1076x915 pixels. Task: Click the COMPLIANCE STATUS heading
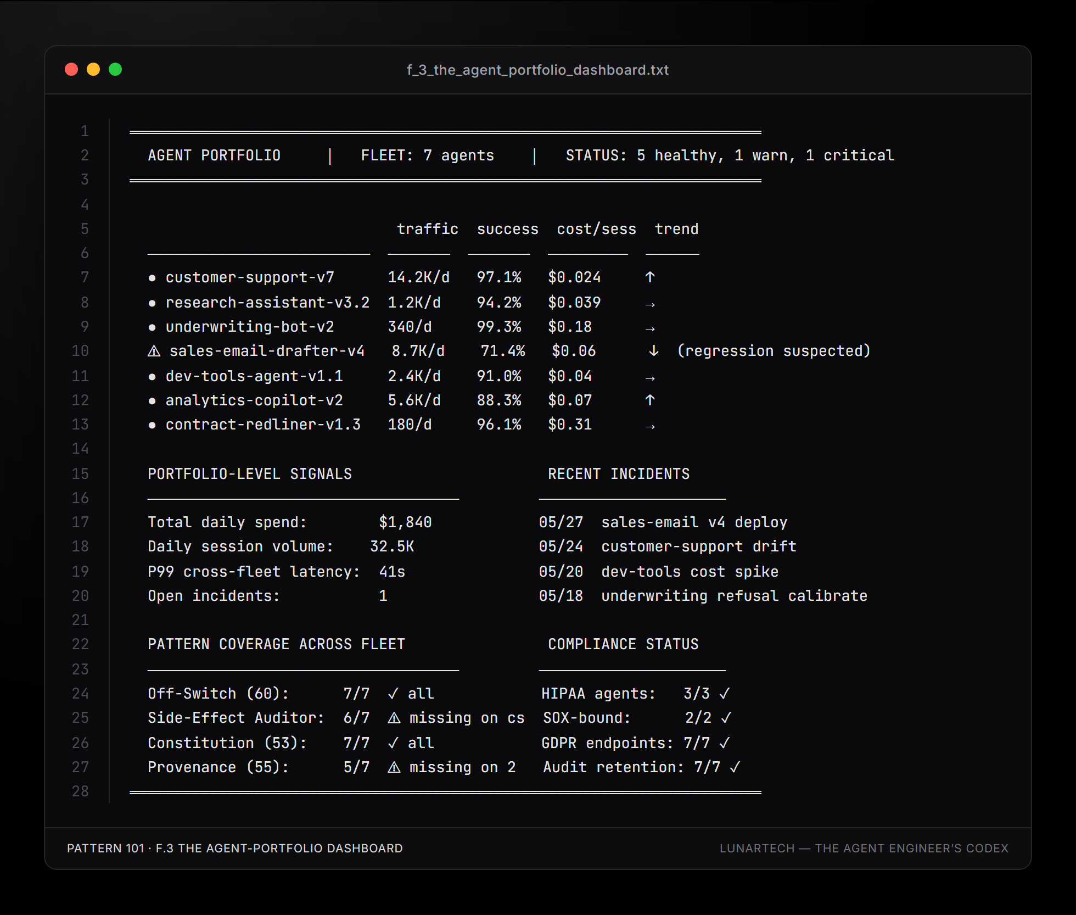[623, 644]
